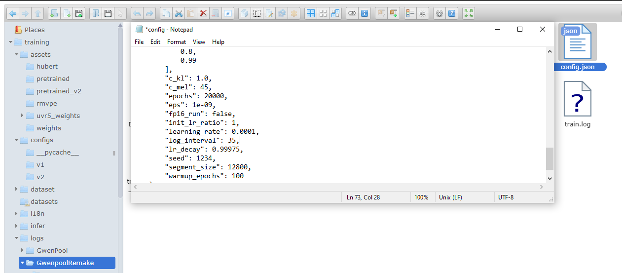This screenshot has height=273, width=622.
Task: Create a new file using the toolbar icon
Action: [x=67, y=13]
